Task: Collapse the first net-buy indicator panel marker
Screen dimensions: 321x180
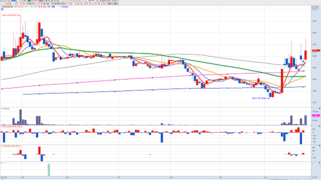Action: [319, 126]
